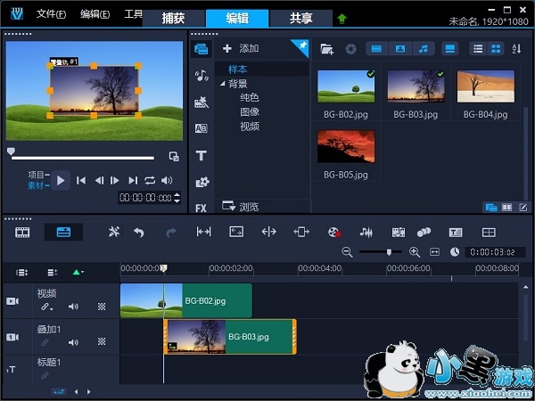535x401 pixels.
Task: Click the 文件(F) menu
Action: pyautogui.click(x=51, y=14)
